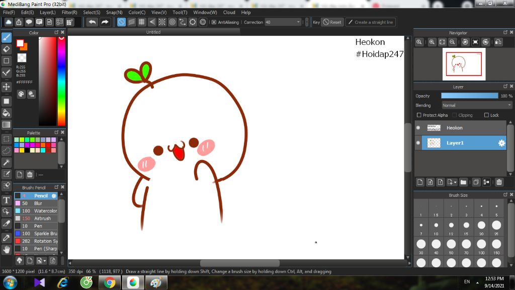
Task: Open Chrome from the taskbar
Action: (x=110, y=282)
